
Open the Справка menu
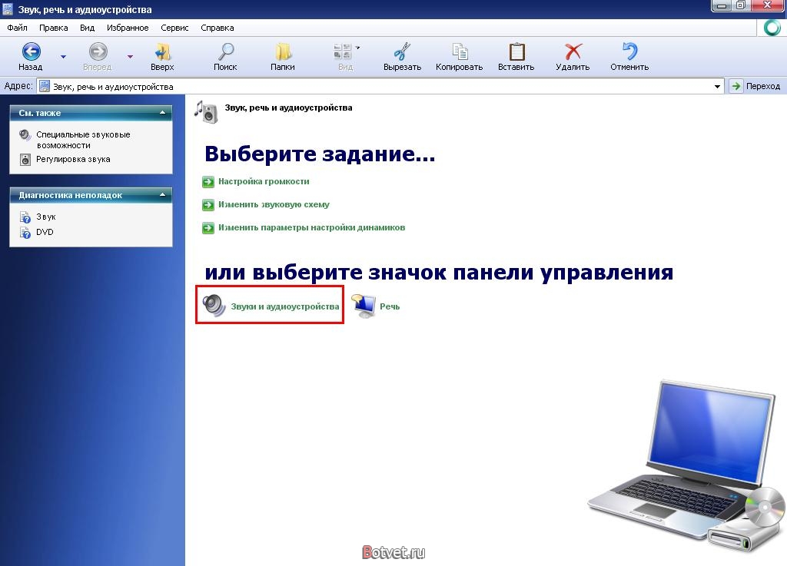tap(218, 28)
